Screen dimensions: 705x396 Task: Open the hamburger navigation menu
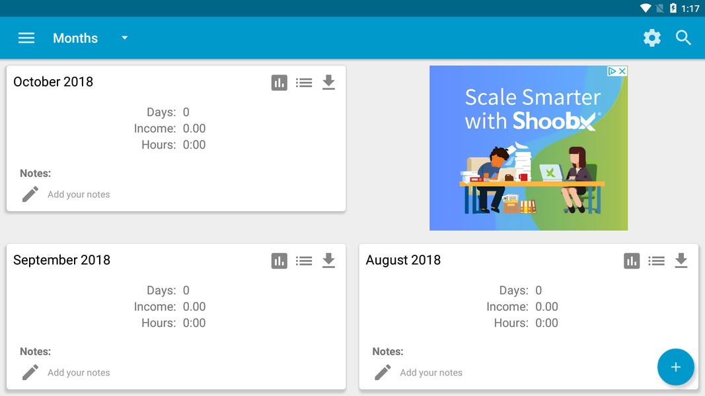pyautogui.click(x=26, y=38)
